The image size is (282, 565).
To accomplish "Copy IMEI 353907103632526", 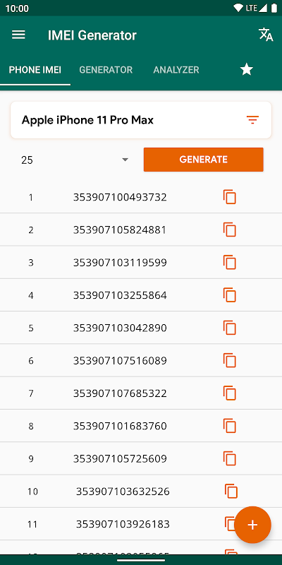I will coord(231,491).
